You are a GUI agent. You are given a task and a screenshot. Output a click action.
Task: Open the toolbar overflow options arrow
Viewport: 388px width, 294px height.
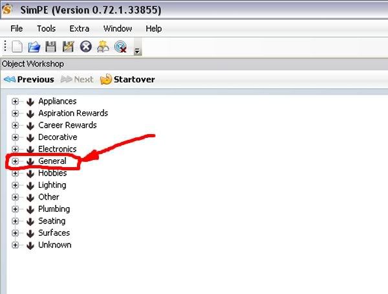click(x=137, y=51)
